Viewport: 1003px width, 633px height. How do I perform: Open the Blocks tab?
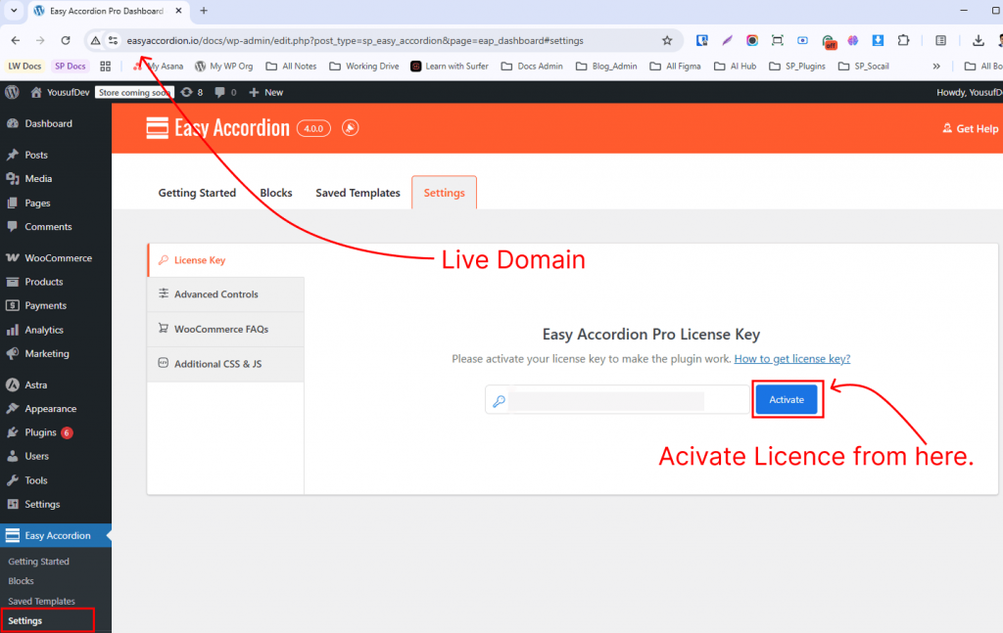[x=276, y=193]
